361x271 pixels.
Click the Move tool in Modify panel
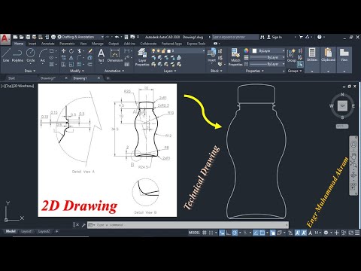[63, 51]
